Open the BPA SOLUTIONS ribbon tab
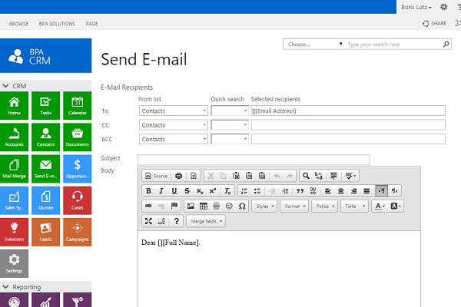Image resolution: width=461 pixels, height=307 pixels. [57, 24]
